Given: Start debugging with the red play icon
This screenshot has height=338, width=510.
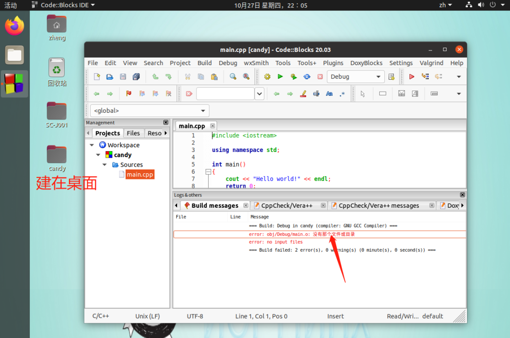Looking at the screenshot, I should point(411,76).
